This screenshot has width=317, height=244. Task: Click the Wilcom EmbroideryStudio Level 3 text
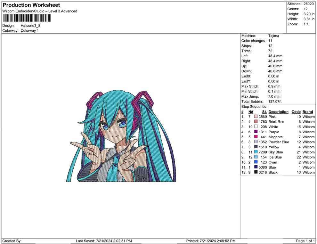(x=40, y=11)
